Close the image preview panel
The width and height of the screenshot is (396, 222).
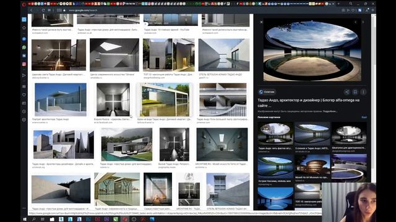[x=261, y=22]
